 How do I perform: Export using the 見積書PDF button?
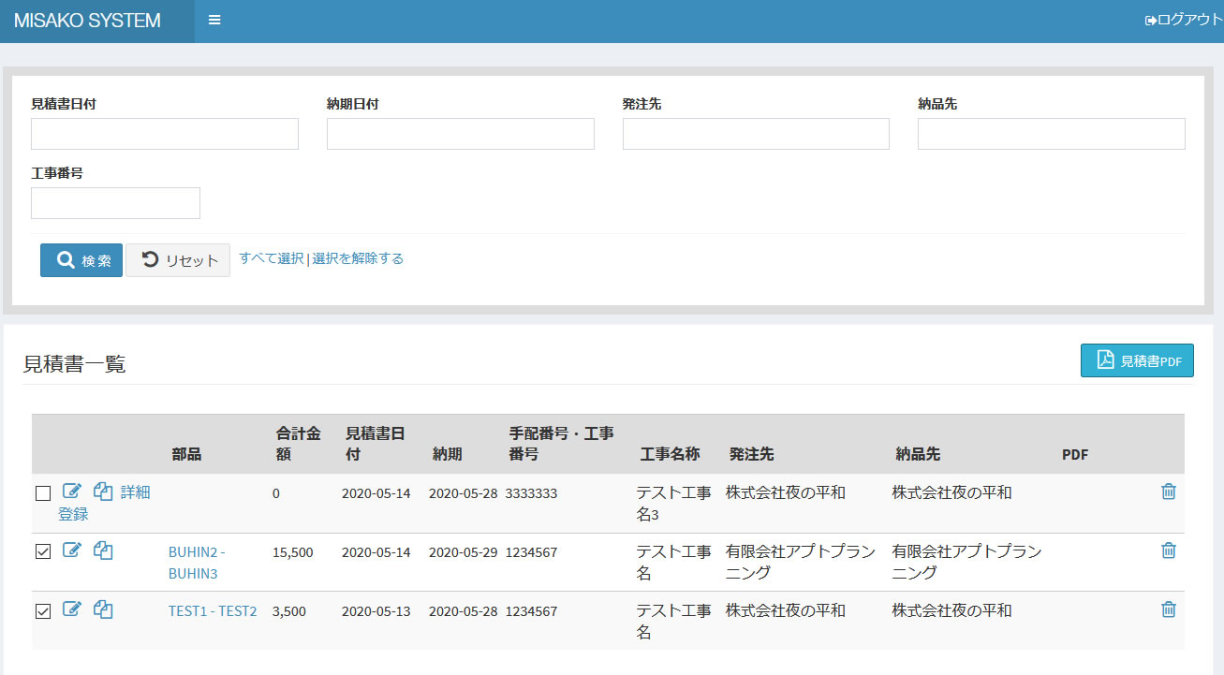(x=1137, y=360)
